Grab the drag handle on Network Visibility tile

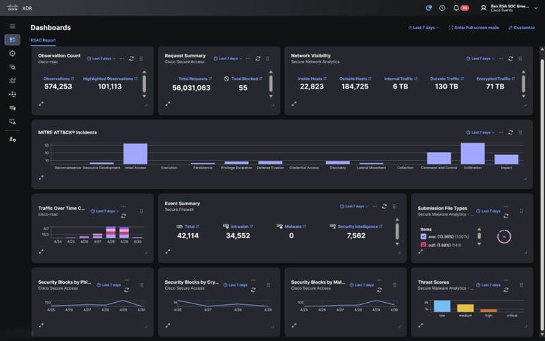coord(520,59)
